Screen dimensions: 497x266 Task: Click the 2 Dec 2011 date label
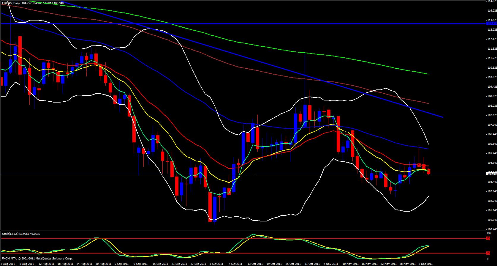(425, 264)
